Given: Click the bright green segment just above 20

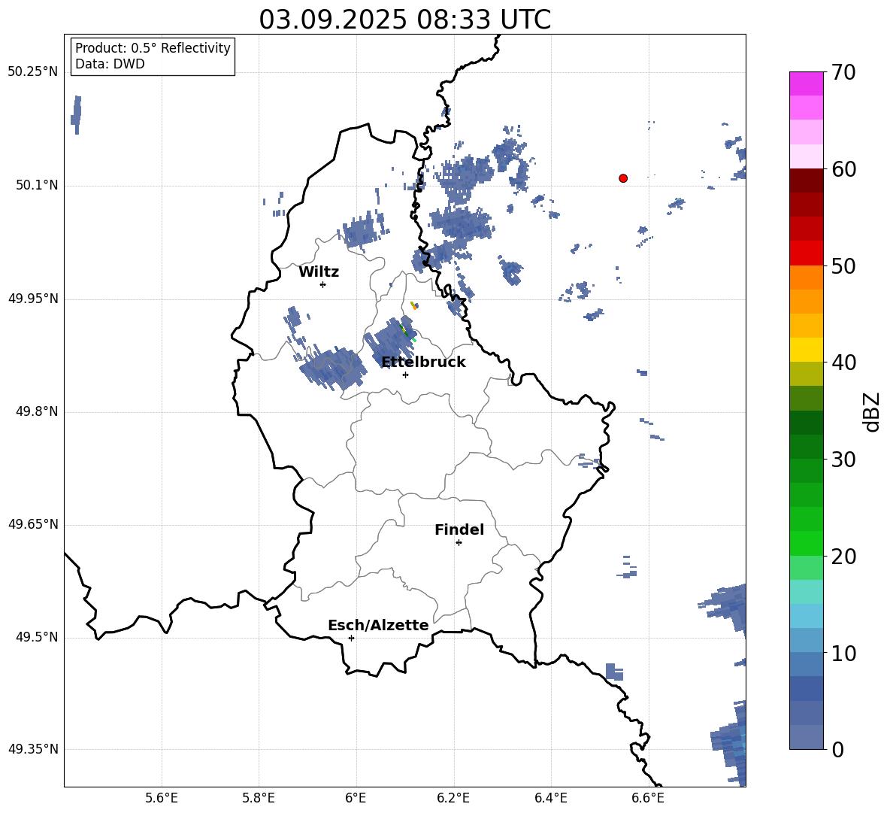Looking at the screenshot, I should tap(807, 543).
